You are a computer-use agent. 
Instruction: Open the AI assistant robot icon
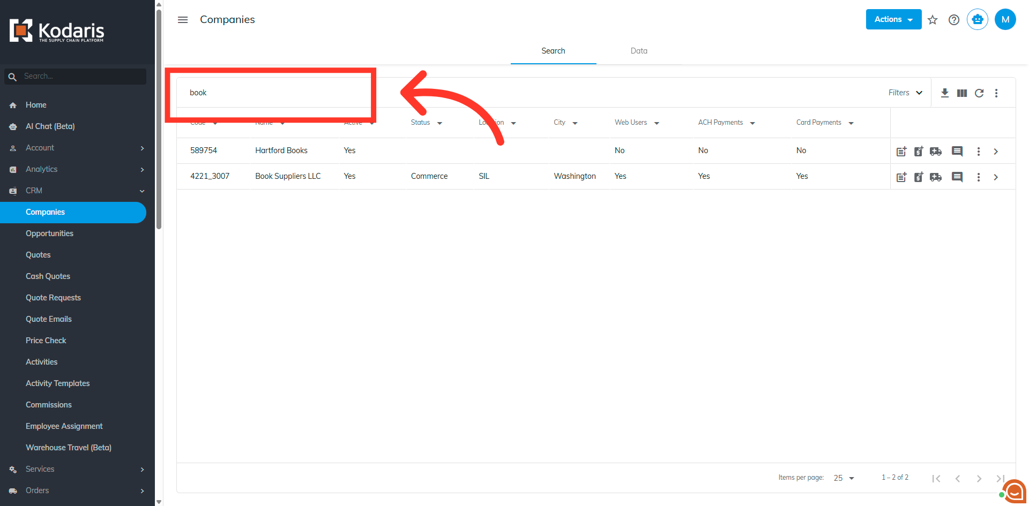[x=978, y=19]
